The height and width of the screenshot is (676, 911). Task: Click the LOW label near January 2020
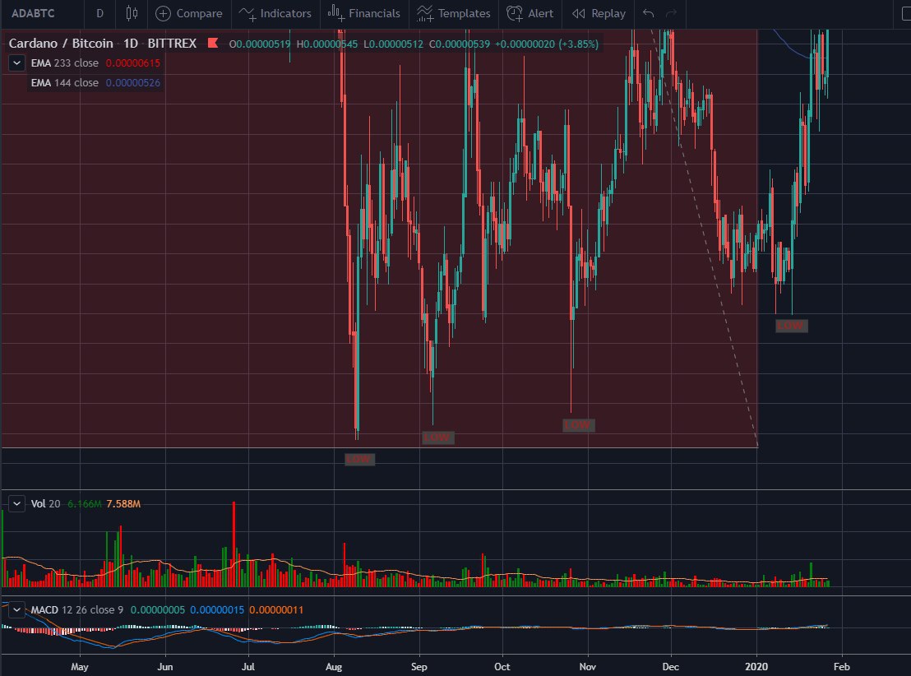[x=791, y=326]
